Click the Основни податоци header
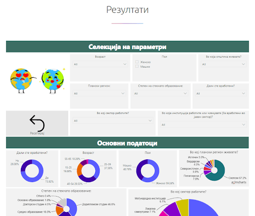The image size is (255, 216). tap(127, 143)
